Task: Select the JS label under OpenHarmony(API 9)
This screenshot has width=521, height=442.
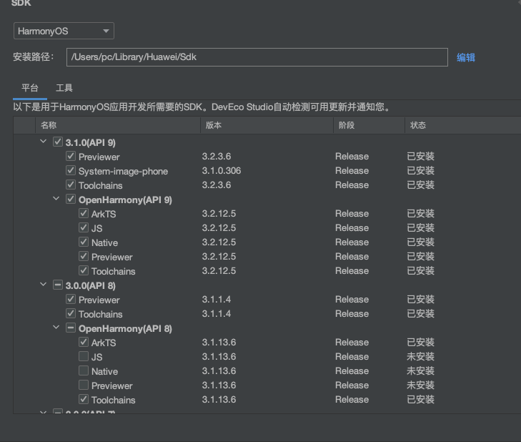Action: (97, 228)
